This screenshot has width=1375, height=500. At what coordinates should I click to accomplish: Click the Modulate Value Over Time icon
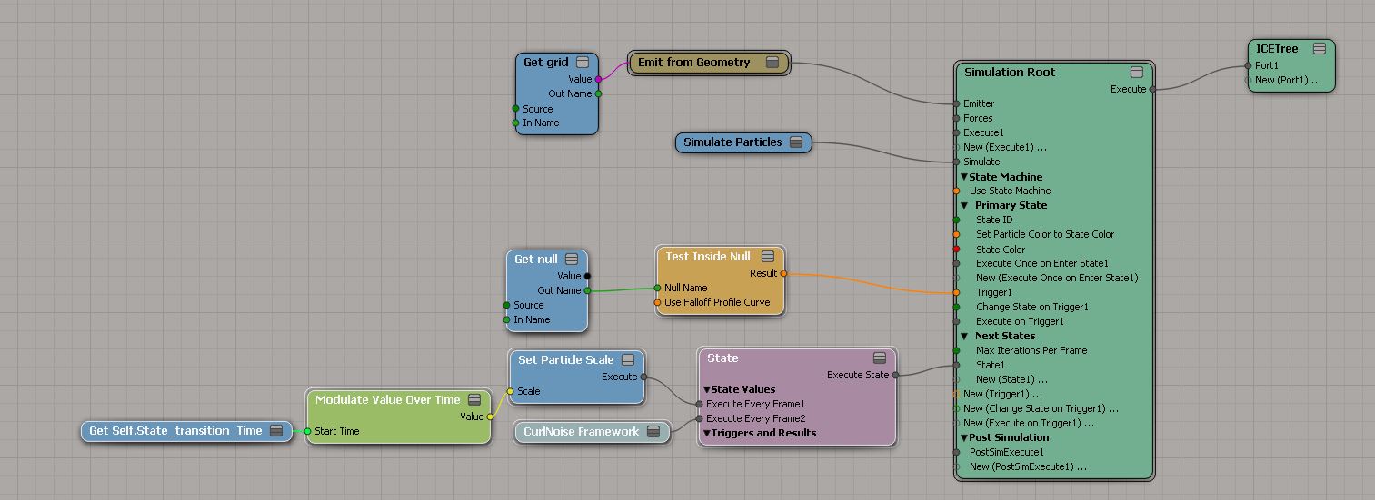(474, 400)
